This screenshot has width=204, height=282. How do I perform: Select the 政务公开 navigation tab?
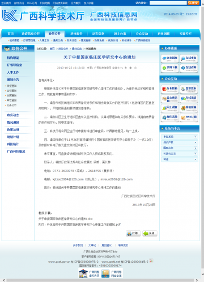54,33
